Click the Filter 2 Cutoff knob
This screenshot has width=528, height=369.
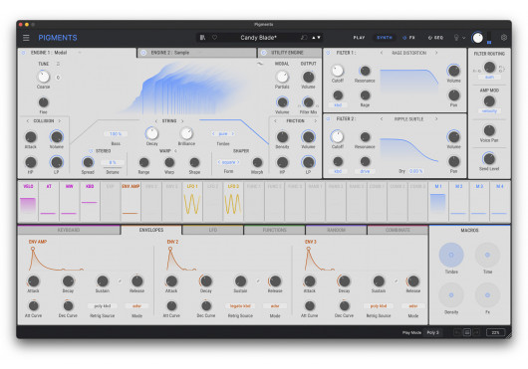[337, 136]
